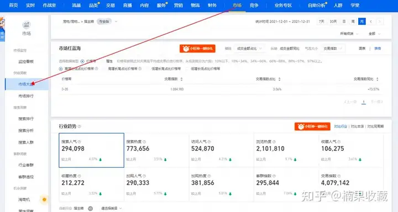Expand the category dropdown next to 专业版
The image size is (398, 212).
click(116, 22)
